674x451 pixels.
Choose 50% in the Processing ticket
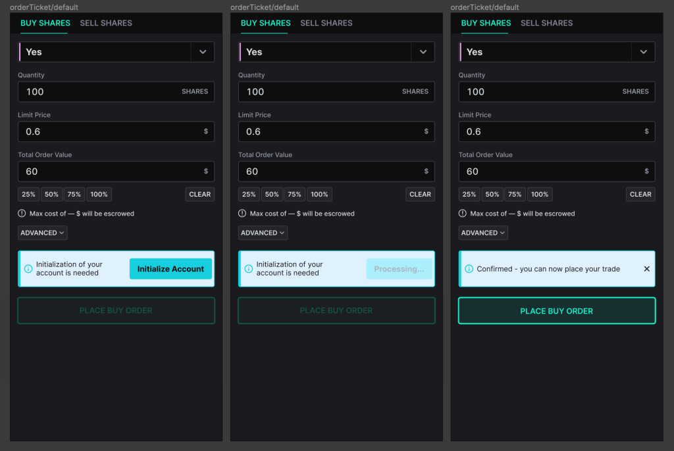pos(272,194)
